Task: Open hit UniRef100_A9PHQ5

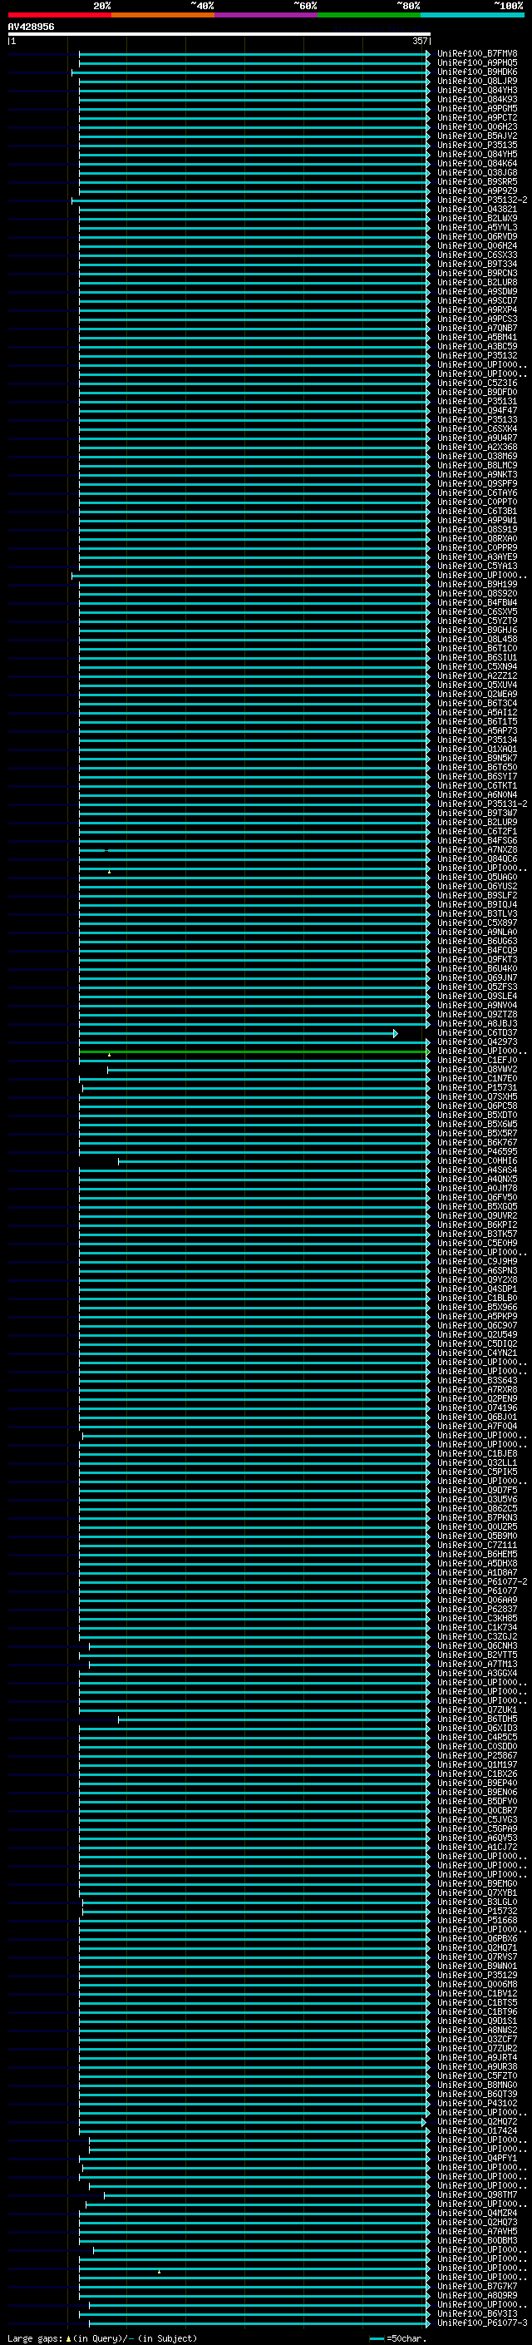Action: point(477,63)
